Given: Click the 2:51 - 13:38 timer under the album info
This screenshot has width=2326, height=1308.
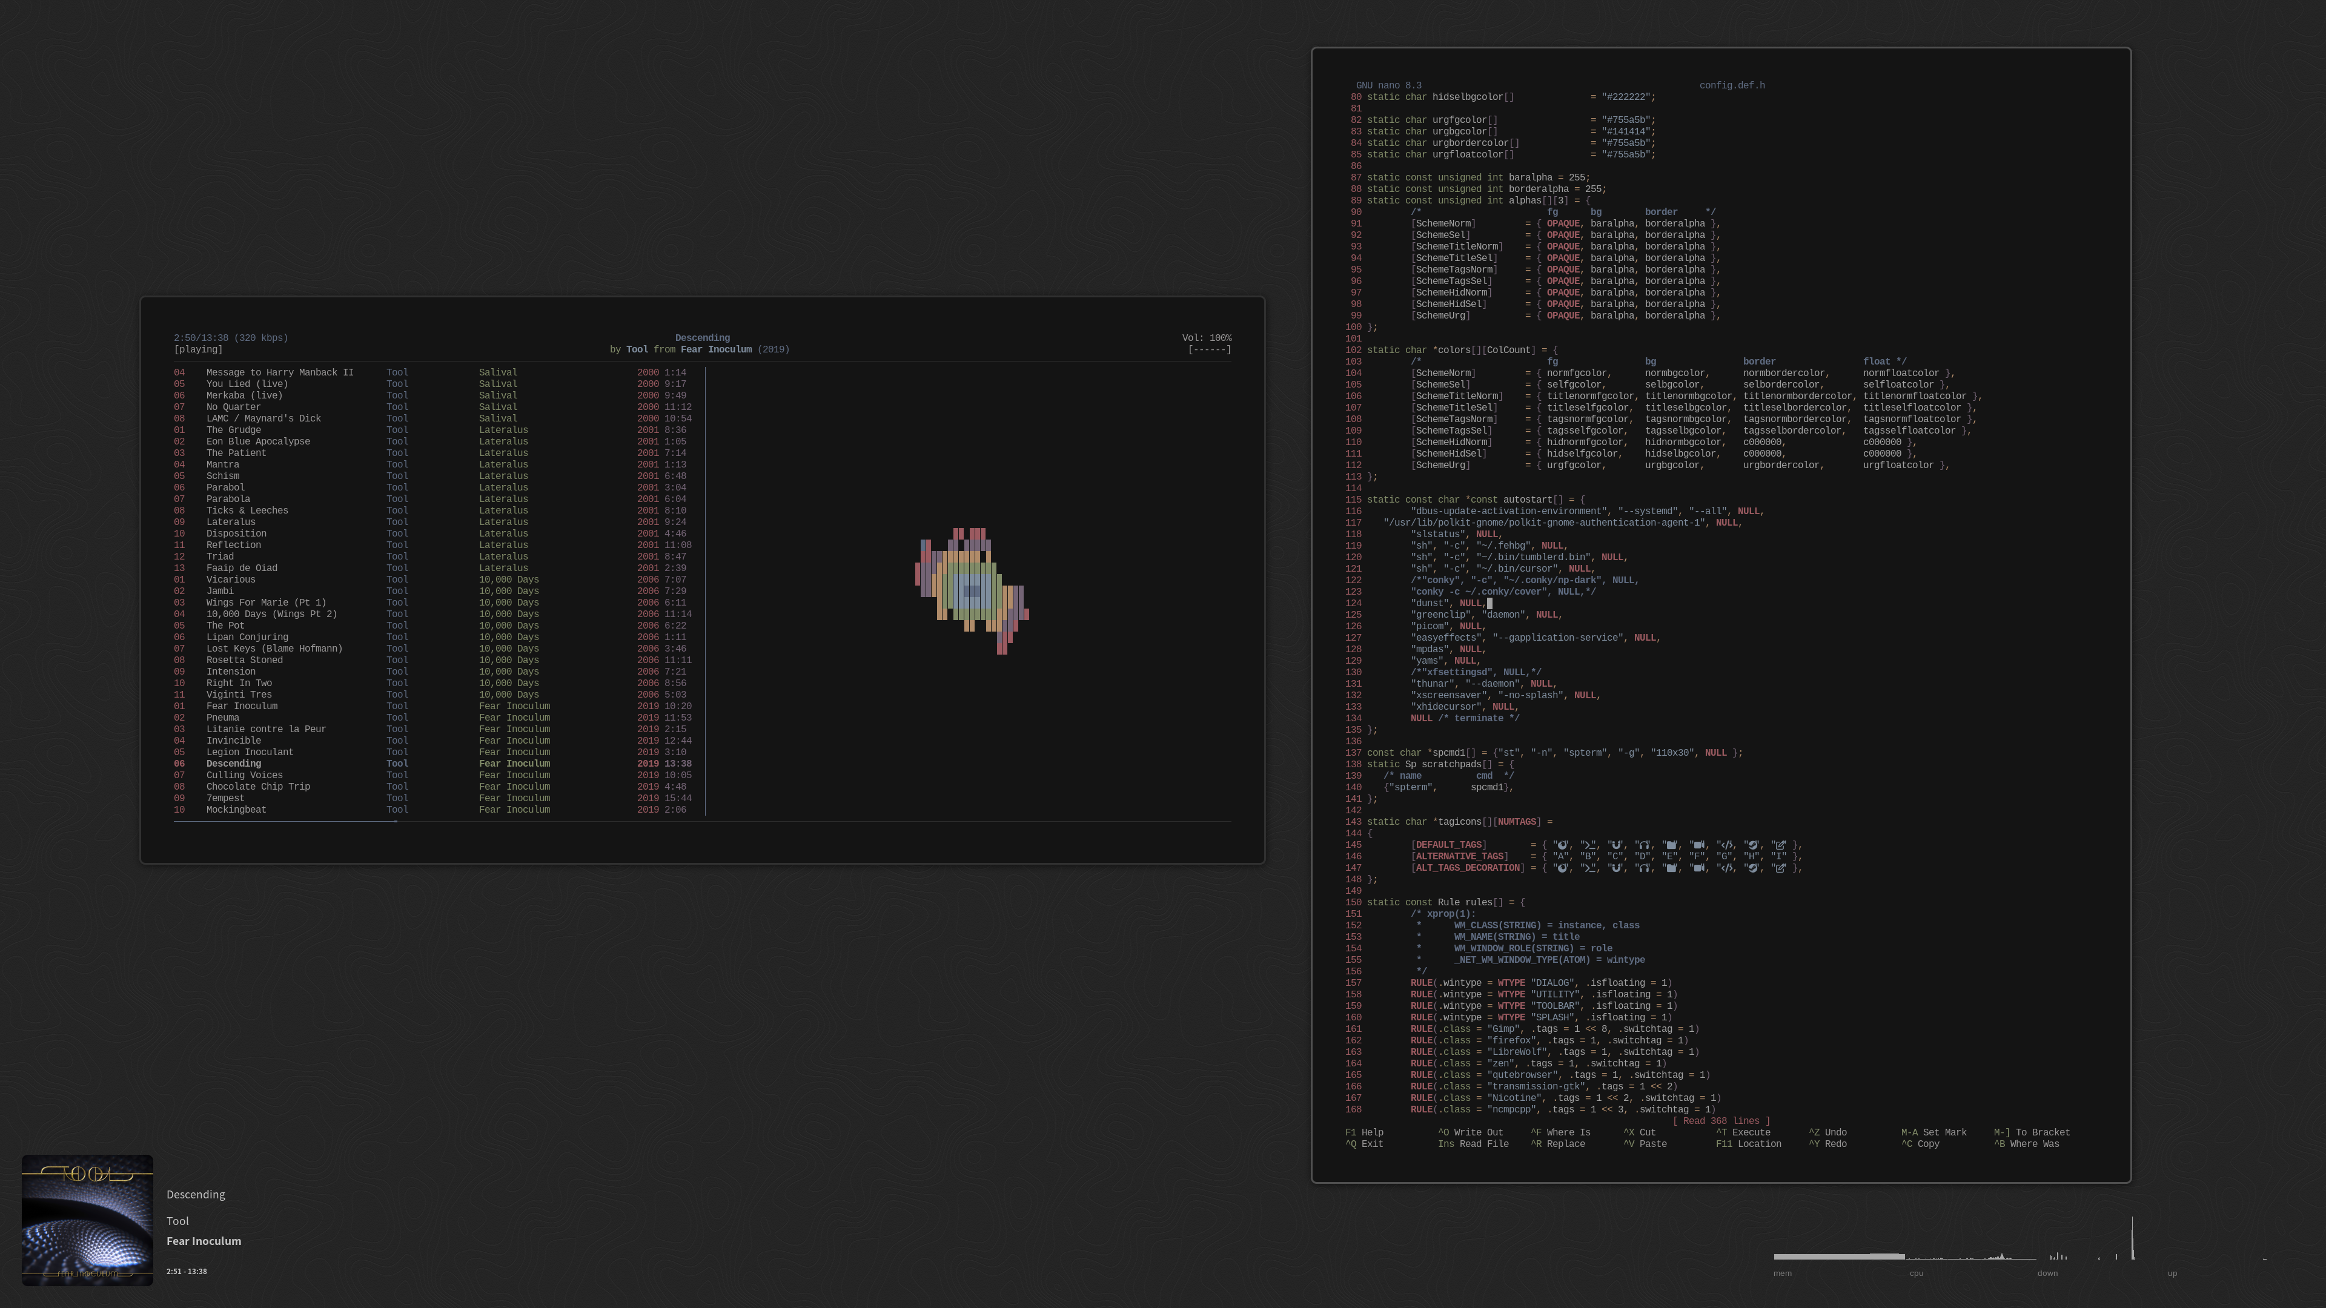Looking at the screenshot, I should click(x=186, y=1271).
